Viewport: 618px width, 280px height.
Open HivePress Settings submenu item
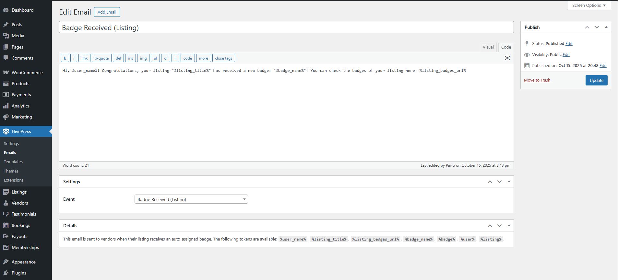pyautogui.click(x=11, y=143)
